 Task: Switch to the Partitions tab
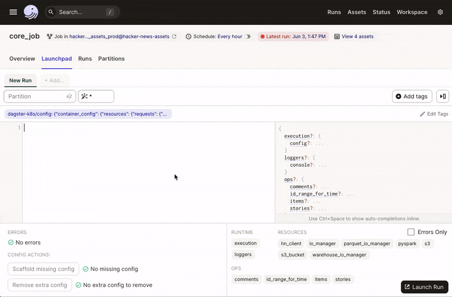point(111,59)
